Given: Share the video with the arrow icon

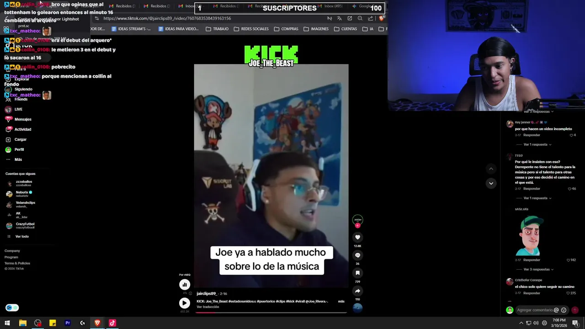Looking at the screenshot, I should pyautogui.click(x=357, y=291).
